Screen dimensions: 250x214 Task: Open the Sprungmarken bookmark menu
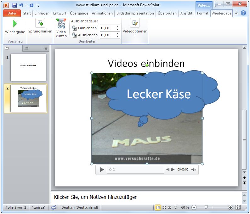[x=40, y=27]
